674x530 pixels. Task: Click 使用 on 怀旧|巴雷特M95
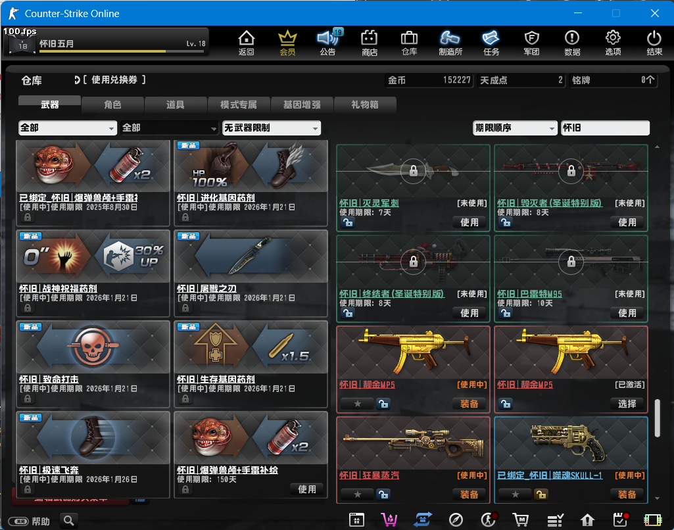pos(627,313)
